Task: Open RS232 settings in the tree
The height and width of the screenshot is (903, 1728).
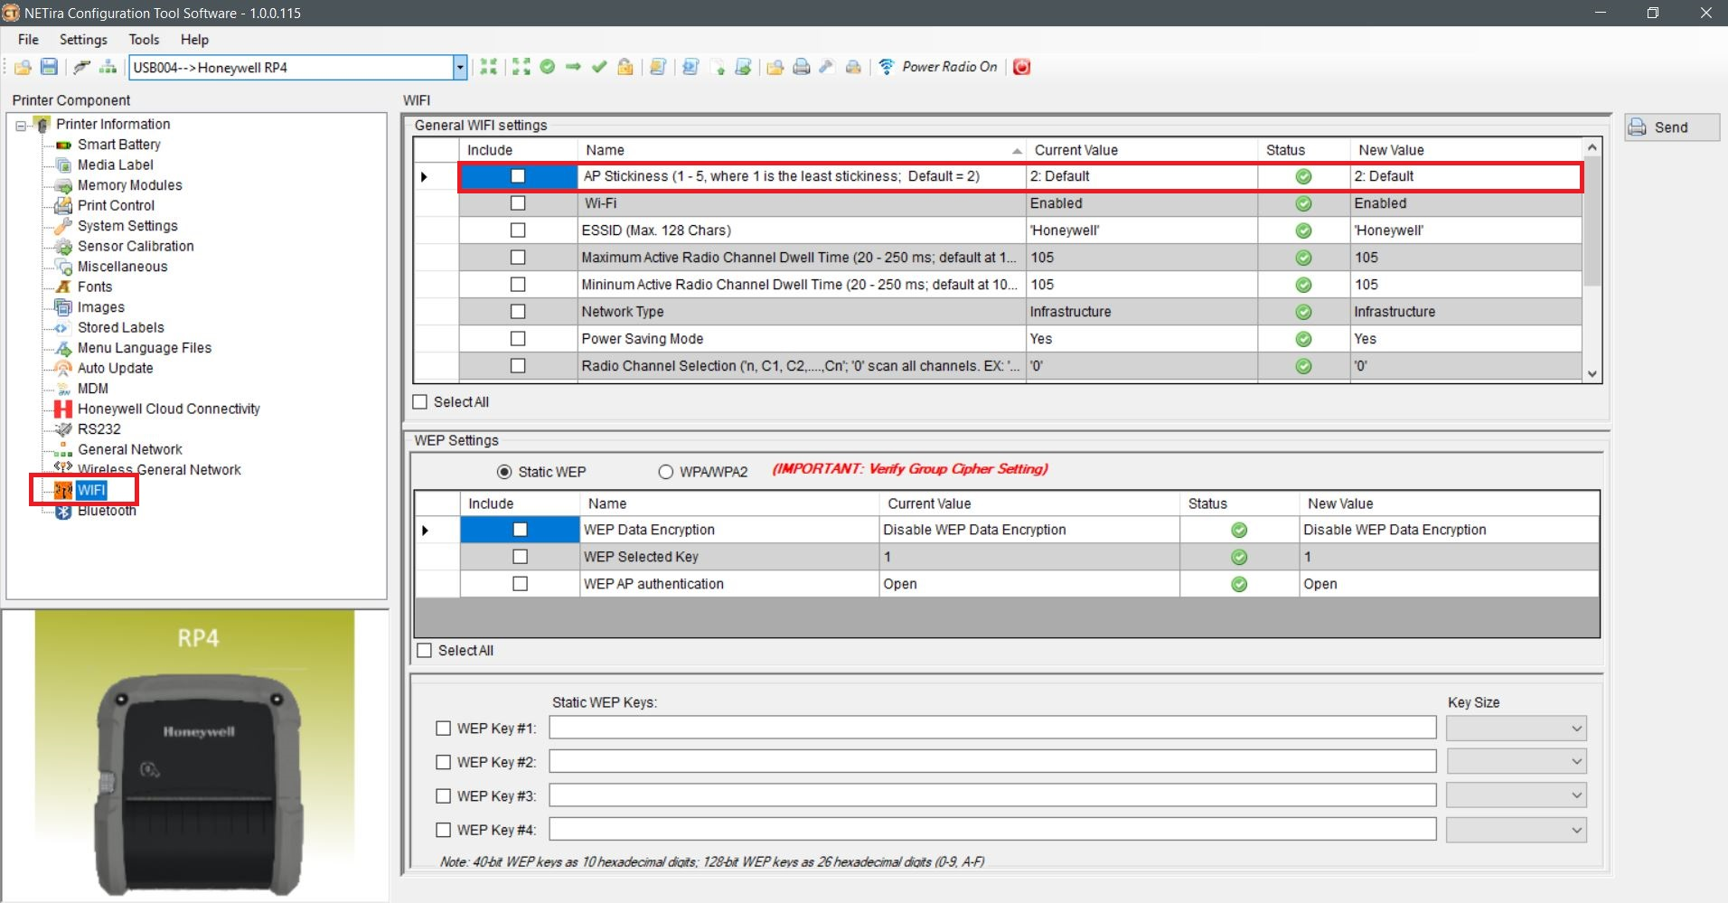Action: click(x=99, y=429)
